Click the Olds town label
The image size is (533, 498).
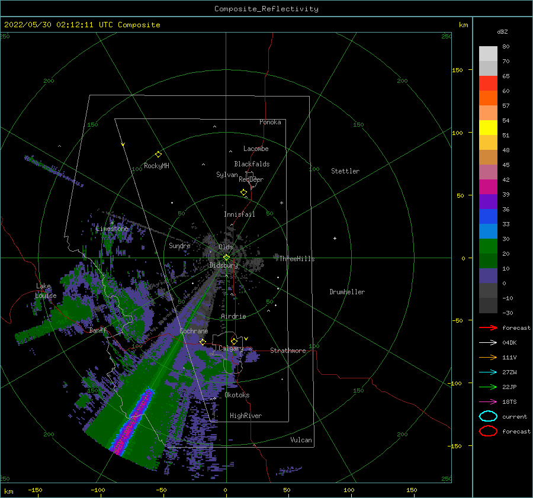pos(226,247)
